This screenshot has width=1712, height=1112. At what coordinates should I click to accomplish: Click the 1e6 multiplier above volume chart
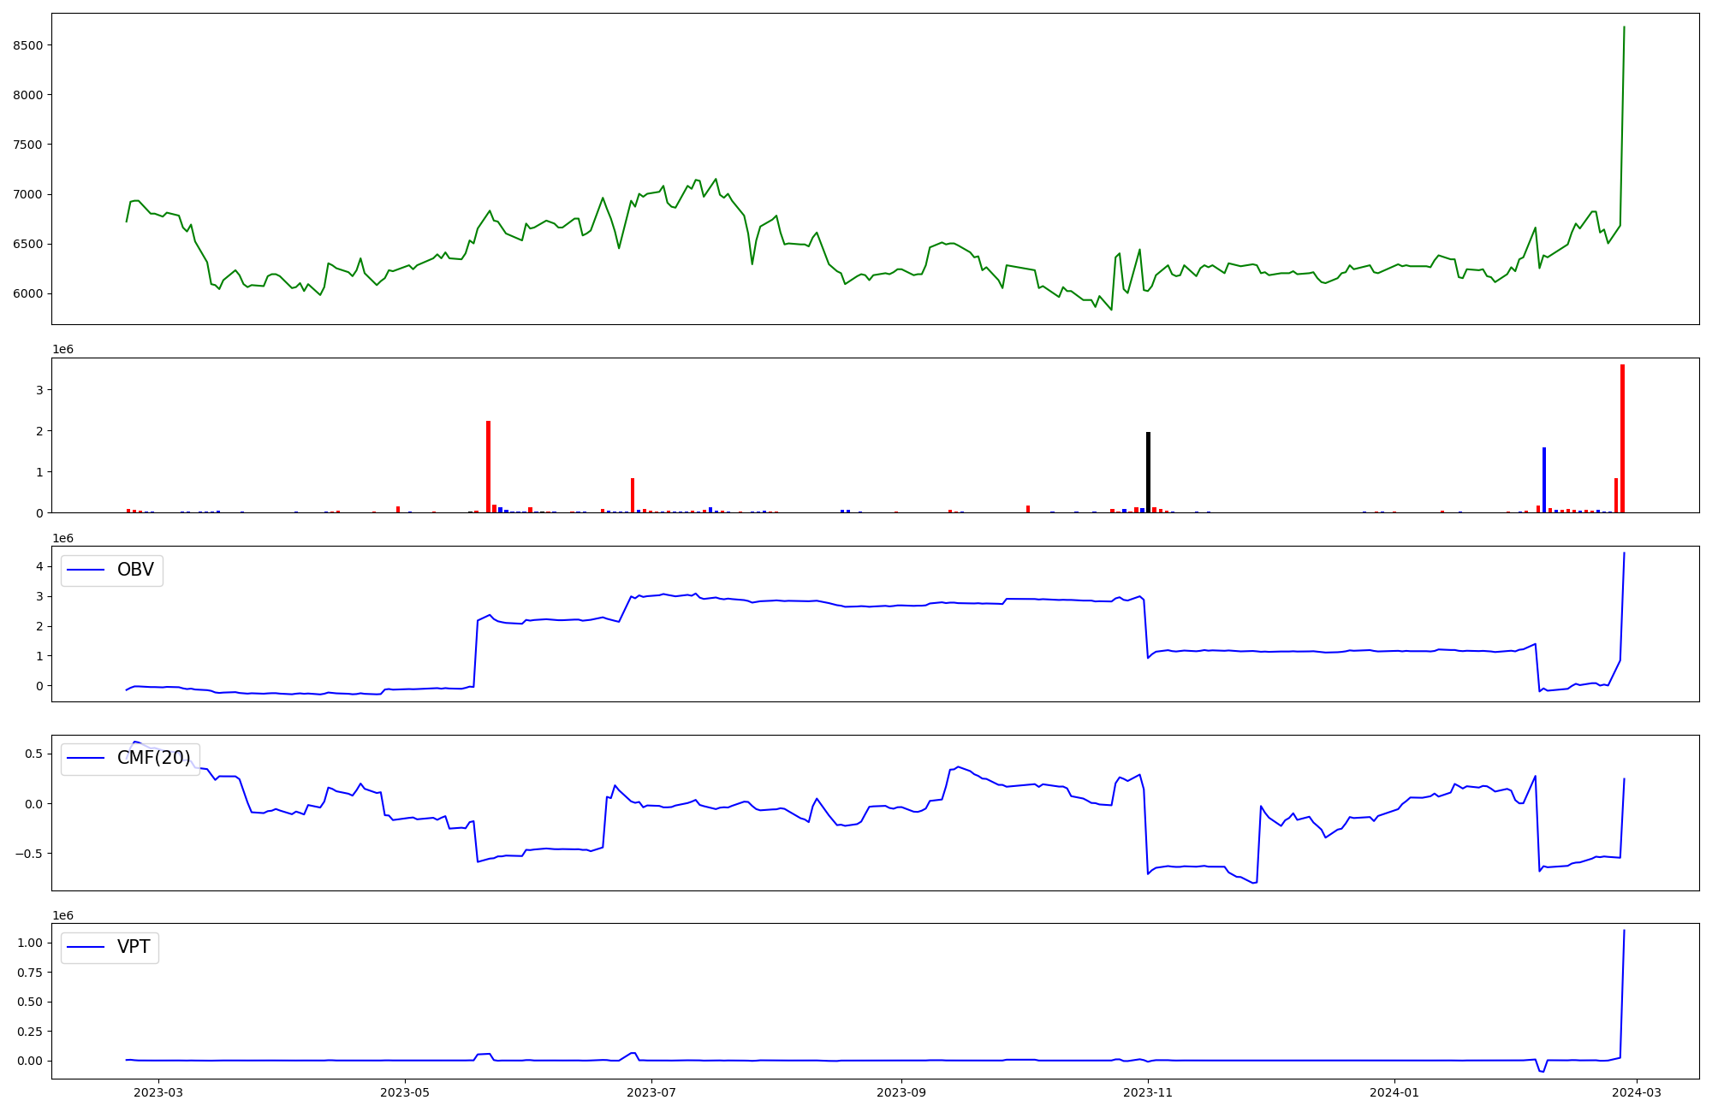(62, 350)
